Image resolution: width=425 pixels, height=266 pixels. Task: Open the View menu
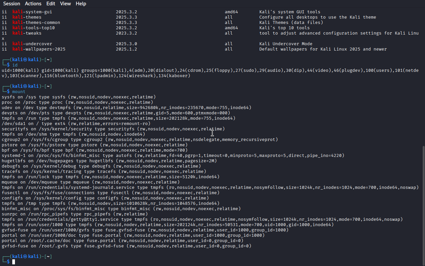tap(65, 4)
